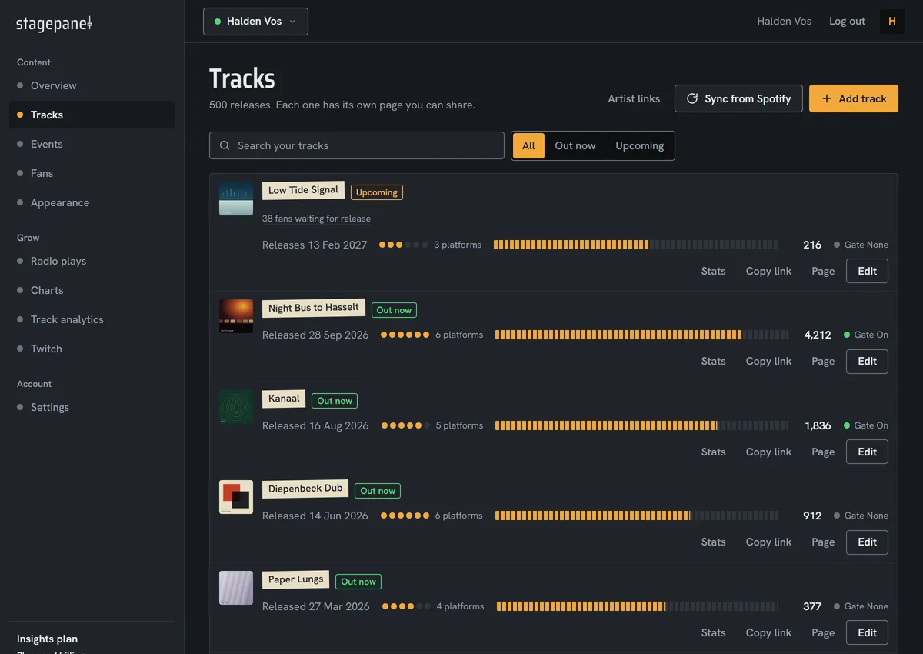Viewport: 923px width, 654px height.
Task: Select the All filter tab
Action: tap(528, 145)
